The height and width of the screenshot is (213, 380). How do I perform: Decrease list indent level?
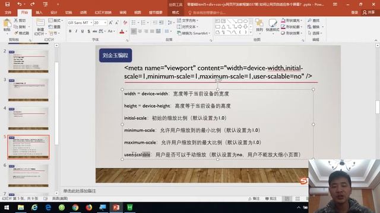155,22
